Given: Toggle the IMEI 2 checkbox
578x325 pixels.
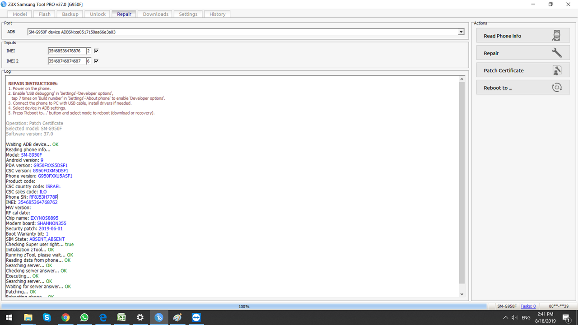Looking at the screenshot, I should coord(96,61).
